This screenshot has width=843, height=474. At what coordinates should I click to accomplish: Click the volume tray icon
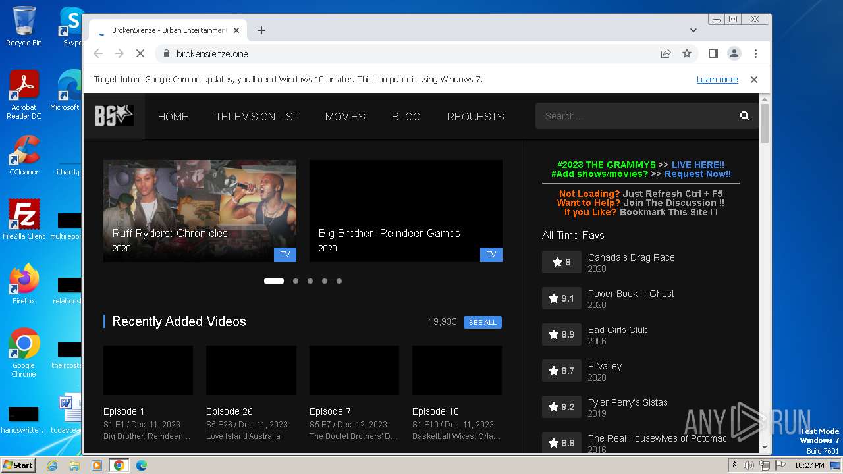[x=749, y=465]
